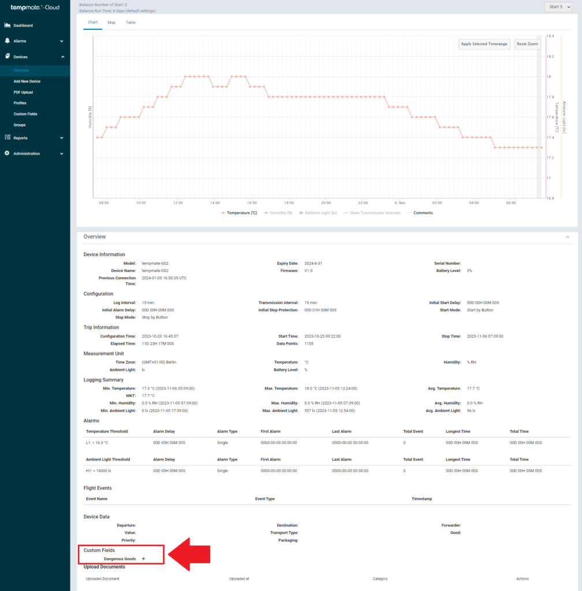The height and width of the screenshot is (591, 582).
Task: Click the 12:00 x-axis label
Action: coord(178,203)
